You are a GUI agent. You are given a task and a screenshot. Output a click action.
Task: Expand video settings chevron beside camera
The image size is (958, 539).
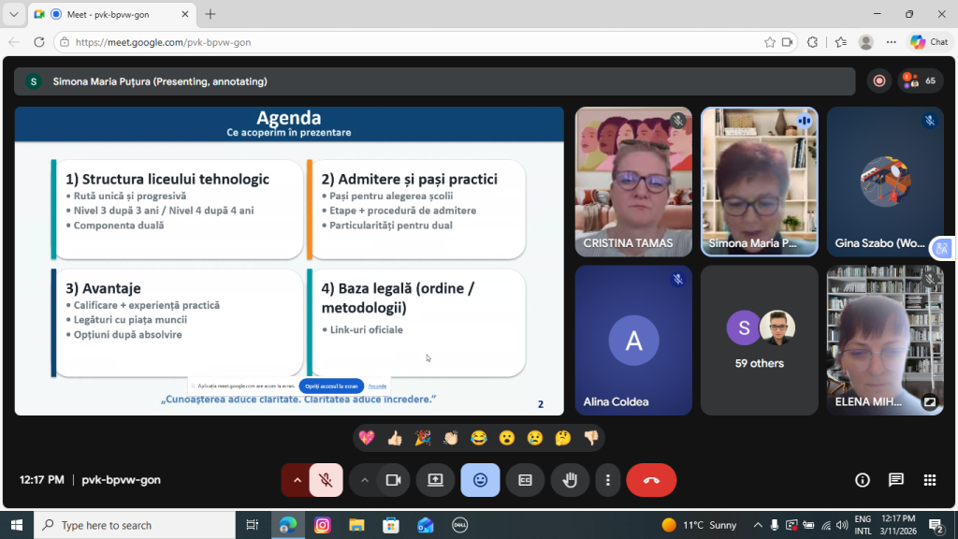click(x=365, y=480)
